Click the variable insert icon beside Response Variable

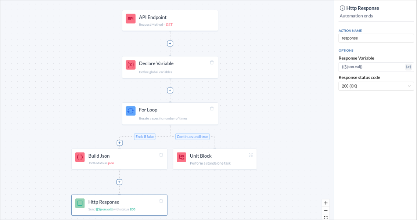(x=409, y=67)
